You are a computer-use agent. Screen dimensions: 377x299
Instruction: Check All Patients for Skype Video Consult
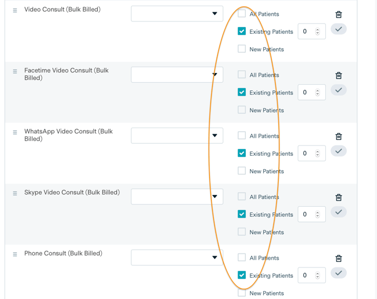coord(242,197)
